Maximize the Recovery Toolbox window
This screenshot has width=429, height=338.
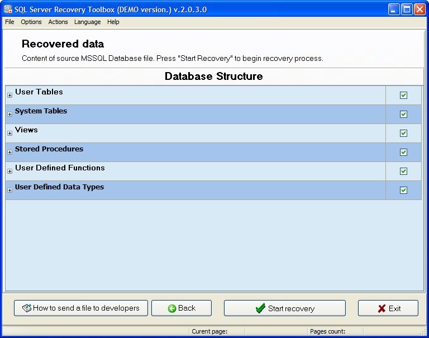tap(407, 9)
